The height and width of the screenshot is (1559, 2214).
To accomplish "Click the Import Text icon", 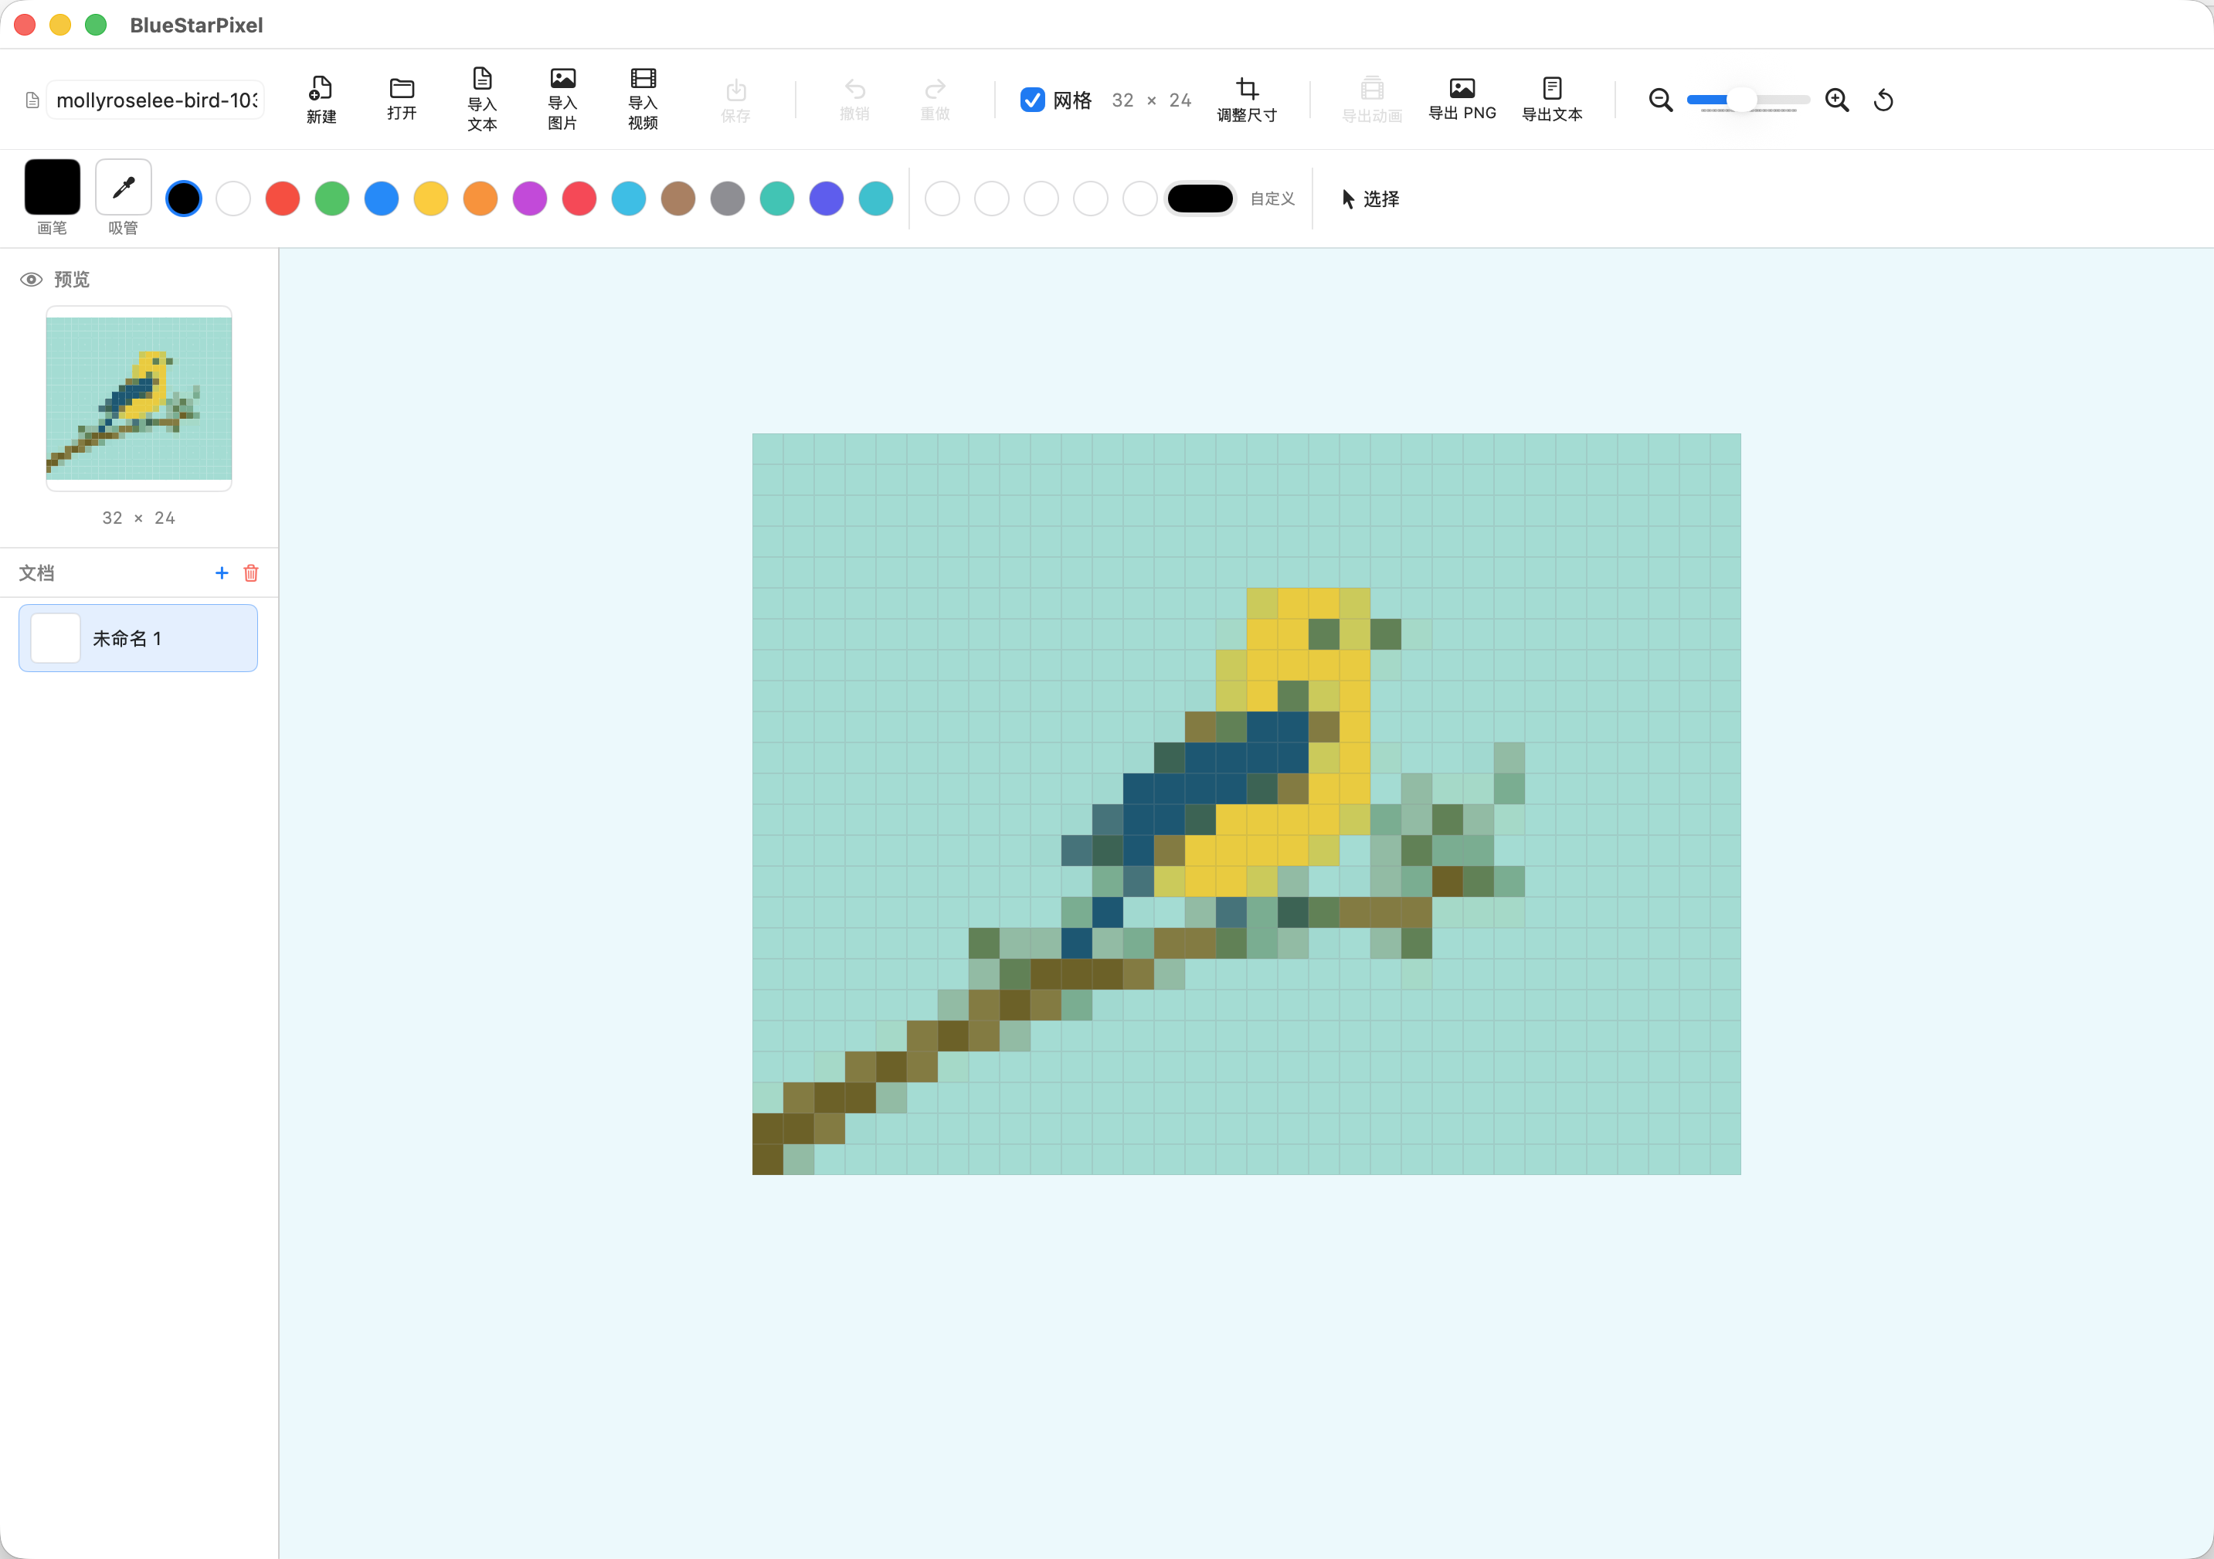I will tap(482, 78).
